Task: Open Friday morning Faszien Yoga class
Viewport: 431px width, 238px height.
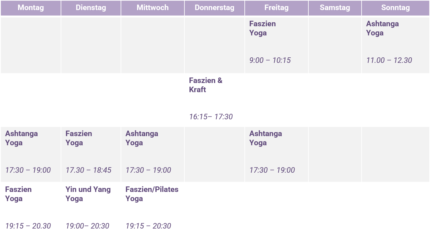Action: [x=262, y=28]
